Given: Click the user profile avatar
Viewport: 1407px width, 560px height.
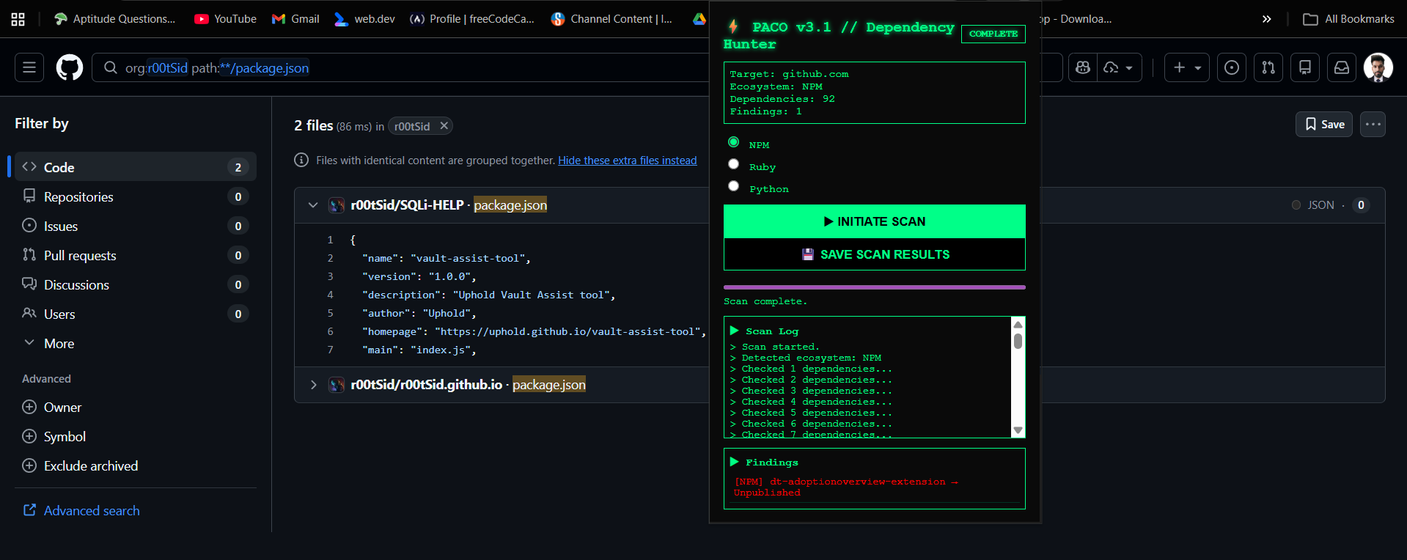Looking at the screenshot, I should 1378,67.
